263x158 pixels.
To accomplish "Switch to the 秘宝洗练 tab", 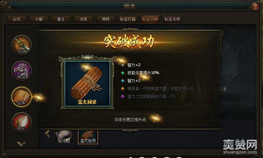I will point(172,19).
